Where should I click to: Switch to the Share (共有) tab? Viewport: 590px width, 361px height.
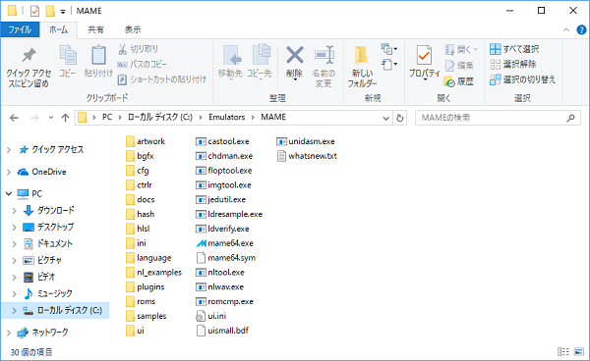tap(95, 29)
